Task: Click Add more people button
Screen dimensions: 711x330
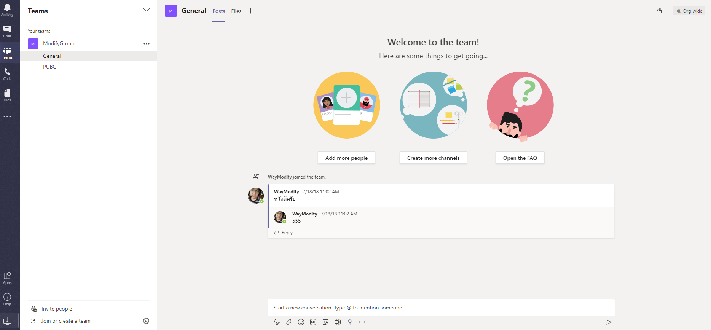Action: (346, 158)
